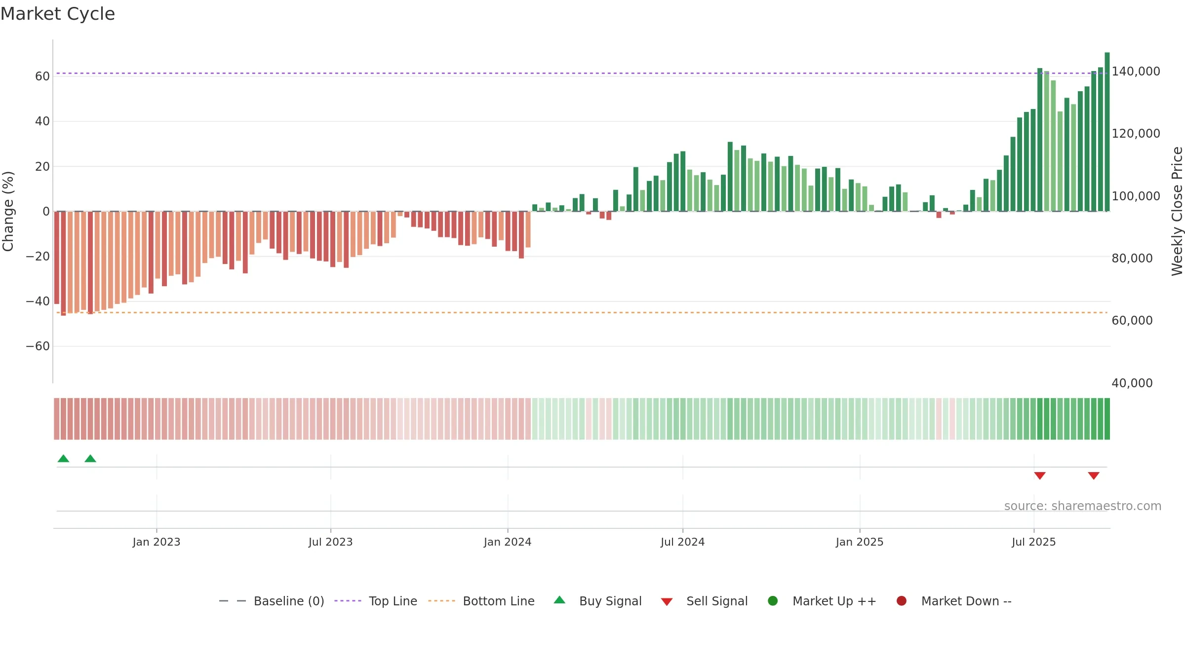Click the Market Cycle chart title
Screen dimensions: 1185x666
[58, 14]
